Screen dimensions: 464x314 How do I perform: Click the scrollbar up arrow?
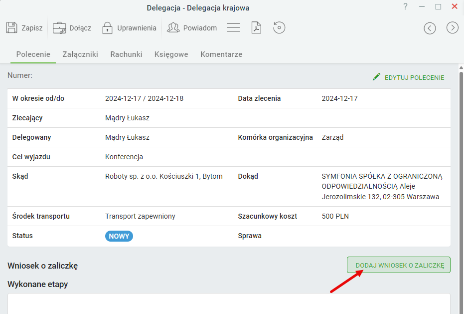coord(461,67)
